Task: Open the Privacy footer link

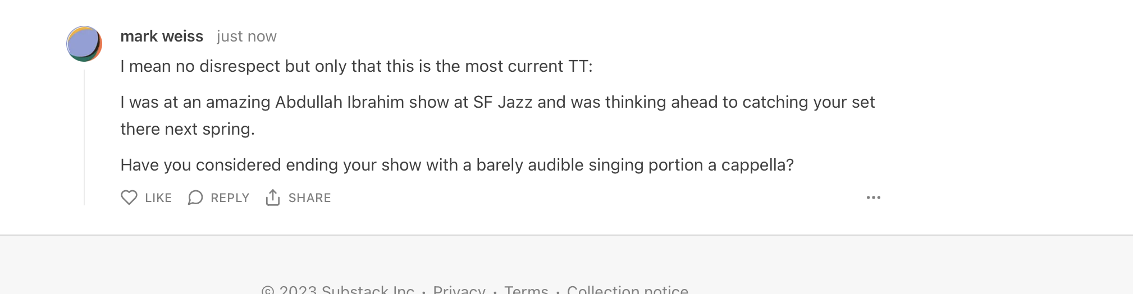Action: pos(459,290)
